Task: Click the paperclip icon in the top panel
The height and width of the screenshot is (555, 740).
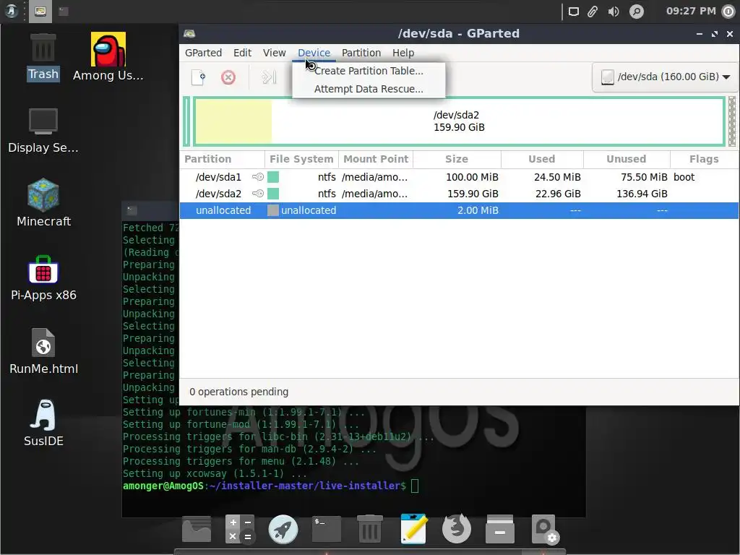Action: tap(593, 12)
